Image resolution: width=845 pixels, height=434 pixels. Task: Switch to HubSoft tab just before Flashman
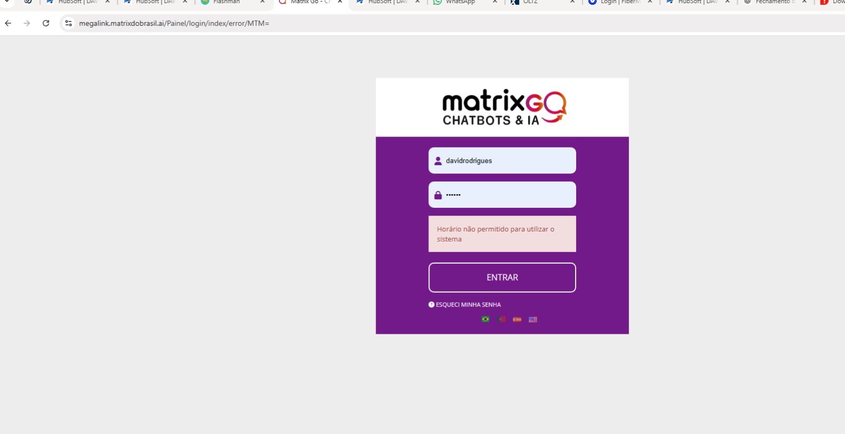coord(156,2)
